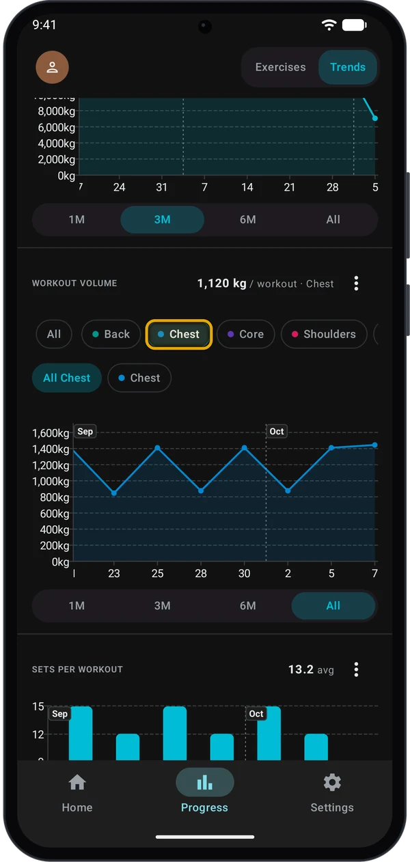Select the All muscle group chip
This screenshot has width=410, height=862.
54,334
